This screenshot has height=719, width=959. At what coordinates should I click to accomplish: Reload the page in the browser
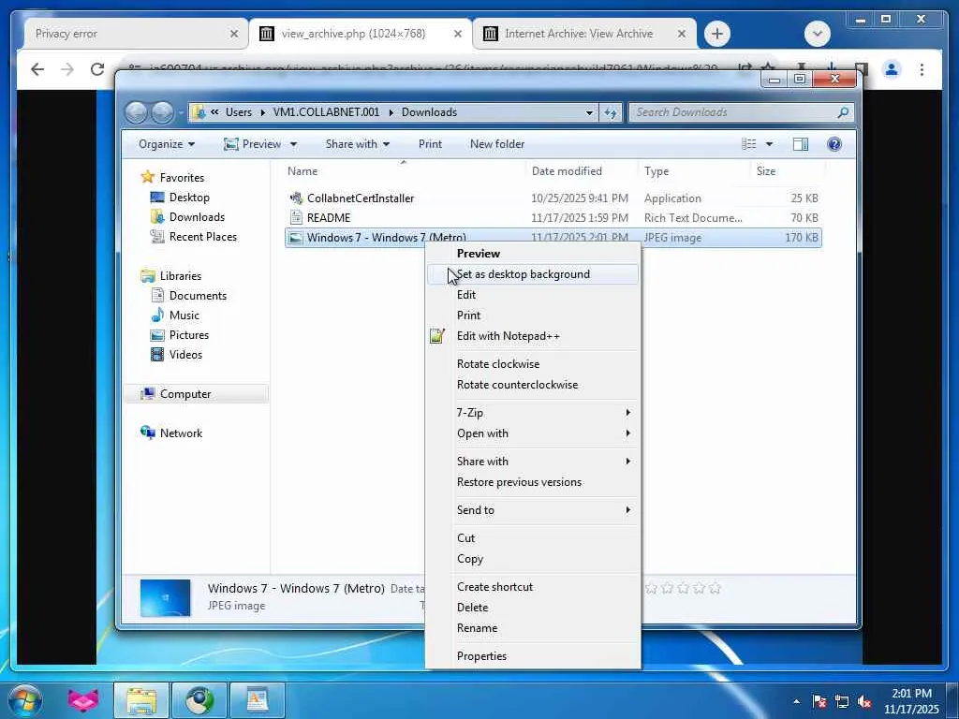click(97, 69)
